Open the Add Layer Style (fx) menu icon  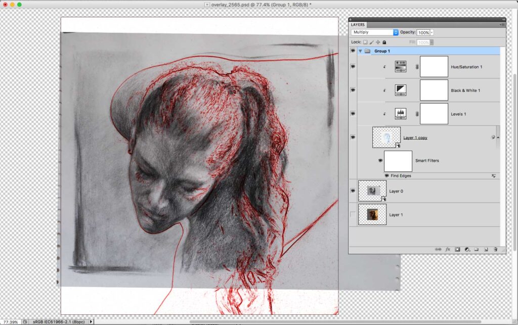[448, 249]
